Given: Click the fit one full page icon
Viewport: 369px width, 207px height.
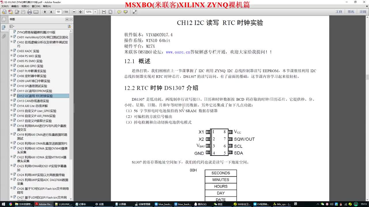Looking at the screenshot, I should (111, 12).
